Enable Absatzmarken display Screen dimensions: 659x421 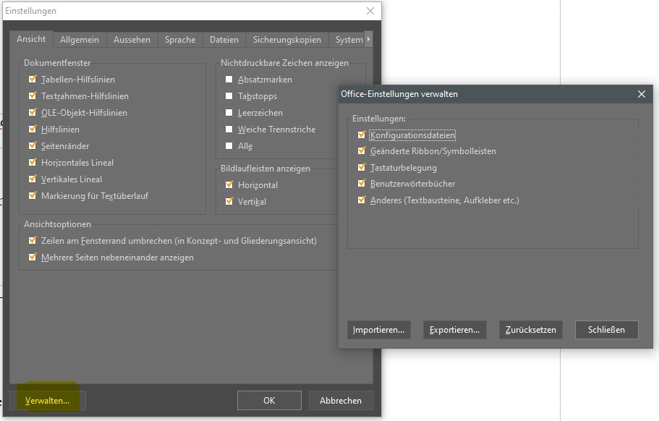click(229, 80)
